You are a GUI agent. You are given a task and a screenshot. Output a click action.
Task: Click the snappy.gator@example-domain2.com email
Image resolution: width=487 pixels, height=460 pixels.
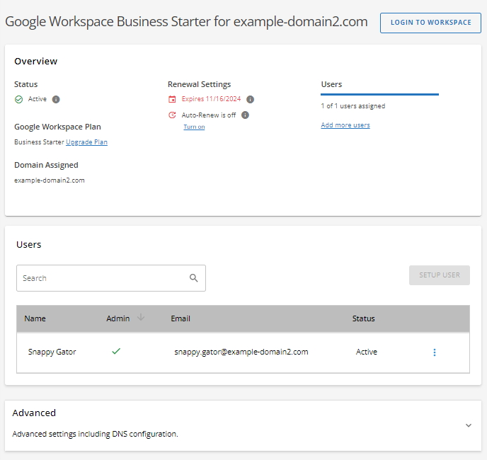pos(241,352)
